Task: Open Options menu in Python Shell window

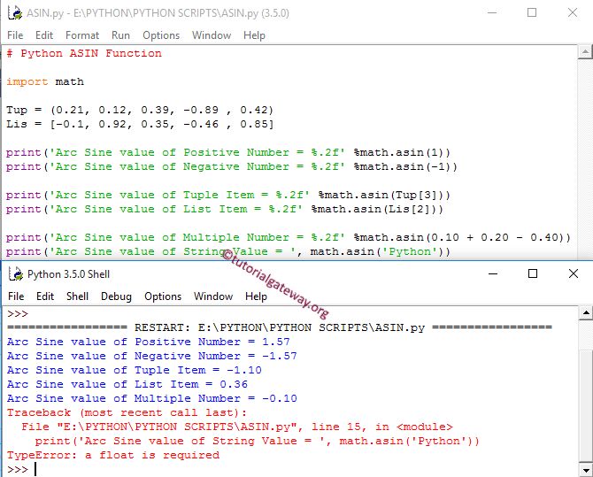Action: coord(163,296)
